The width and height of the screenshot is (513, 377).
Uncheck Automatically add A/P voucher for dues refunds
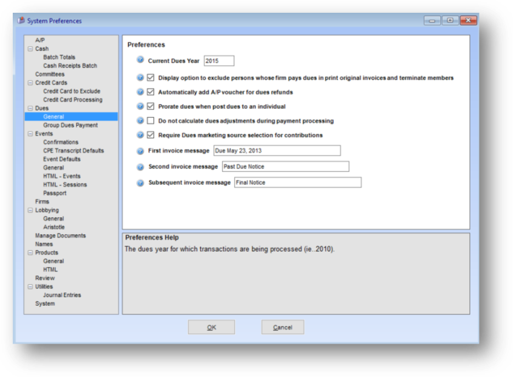tap(151, 92)
